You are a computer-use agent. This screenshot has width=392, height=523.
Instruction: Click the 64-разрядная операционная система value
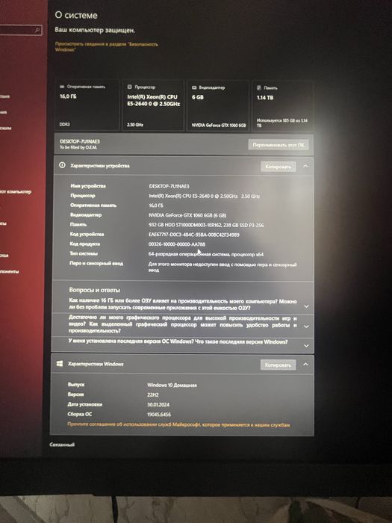point(205,254)
